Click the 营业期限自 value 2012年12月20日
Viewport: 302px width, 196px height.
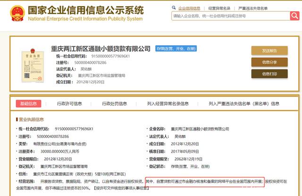point(58,159)
